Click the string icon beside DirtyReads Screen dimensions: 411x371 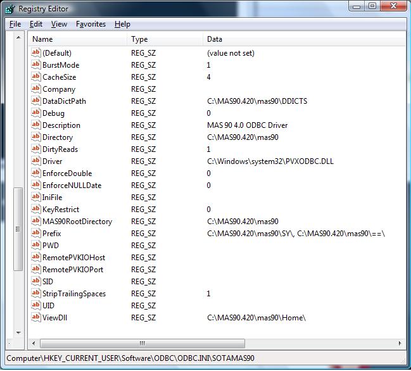point(36,149)
